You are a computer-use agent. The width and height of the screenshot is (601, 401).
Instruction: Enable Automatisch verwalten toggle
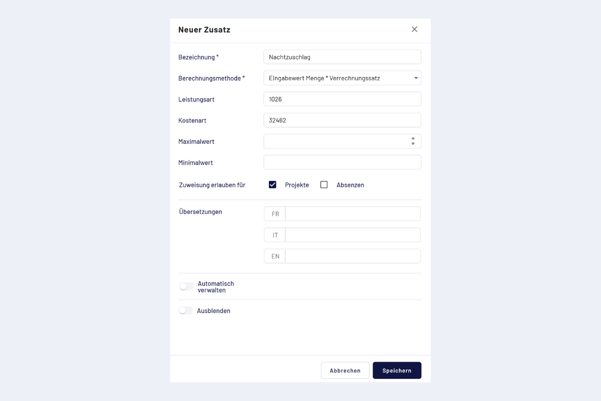[x=186, y=287]
